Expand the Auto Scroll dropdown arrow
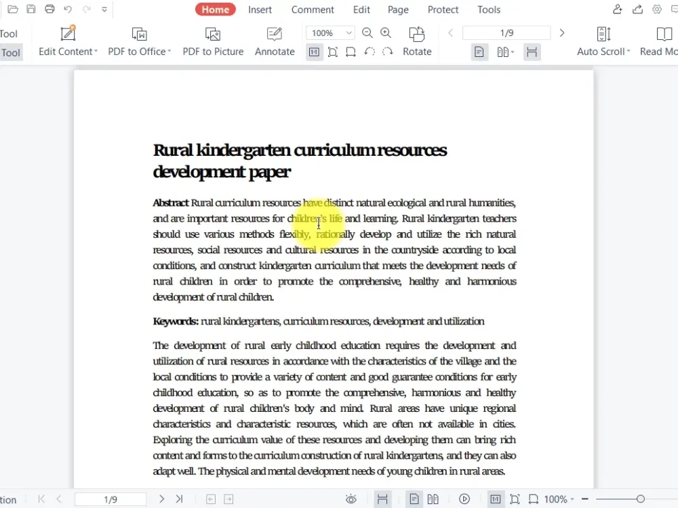The height and width of the screenshot is (508, 678). 629,51
